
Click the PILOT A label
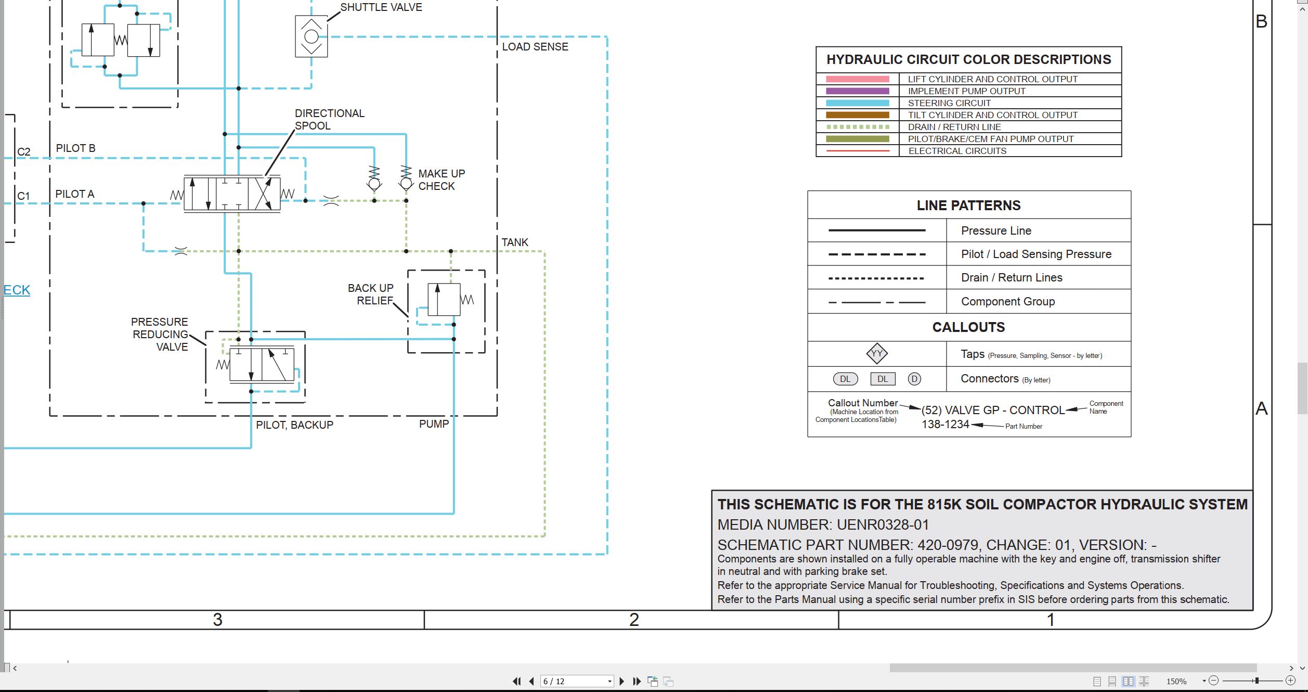[x=75, y=194]
